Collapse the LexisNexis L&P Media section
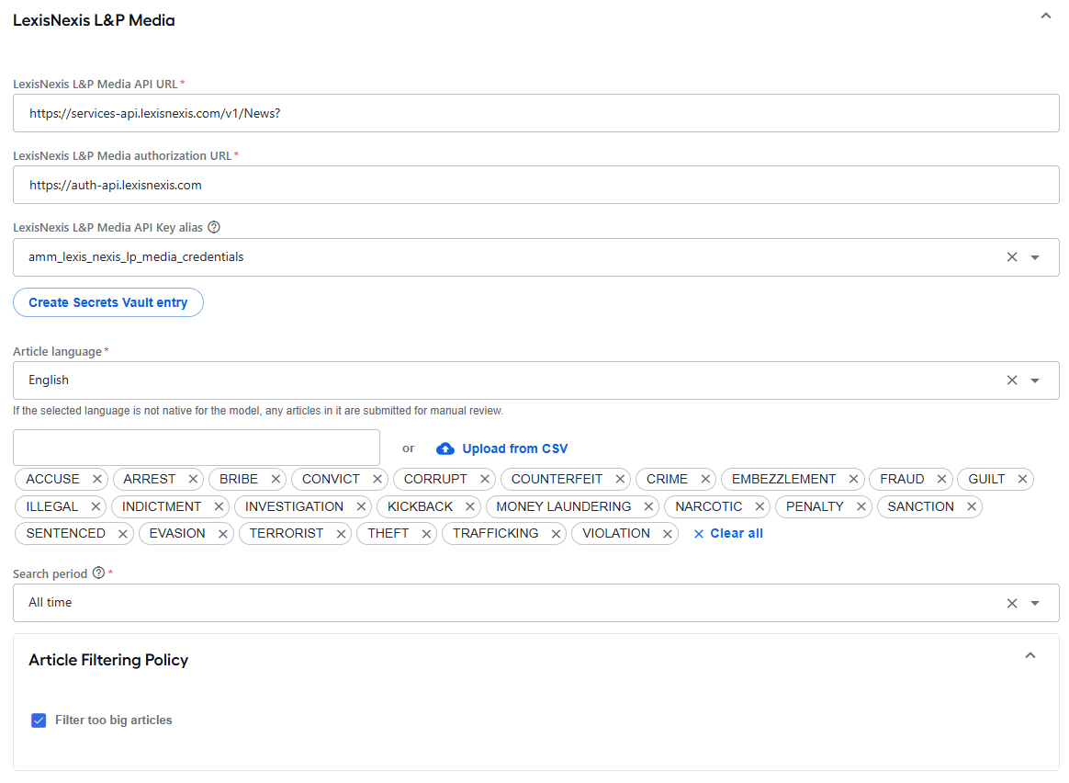The width and height of the screenshot is (1069, 783). click(x=1046, y=16)
